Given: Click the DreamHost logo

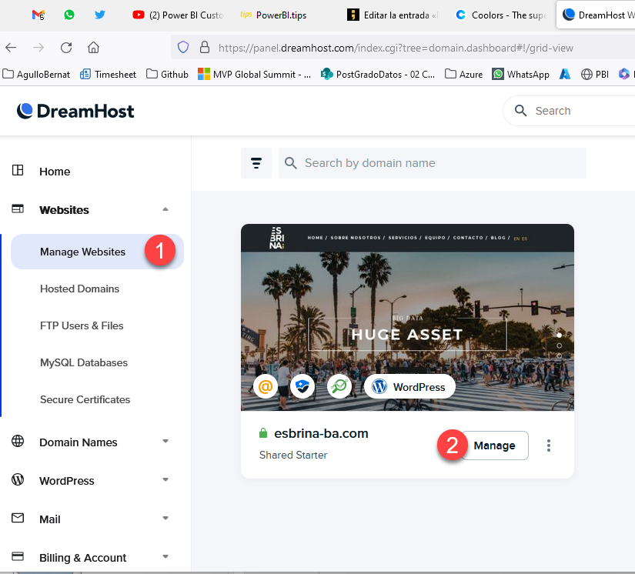Looking at the screenshot, I should (x=75, y=111).
